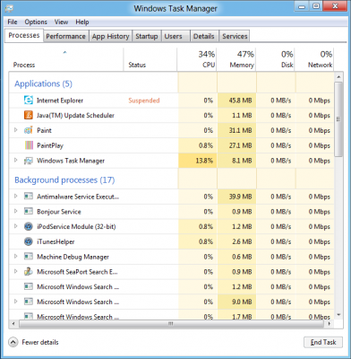This screenshot has height=359, width=351.
Task: Switch to the Performance tab
Action: (x=65, y=36)
